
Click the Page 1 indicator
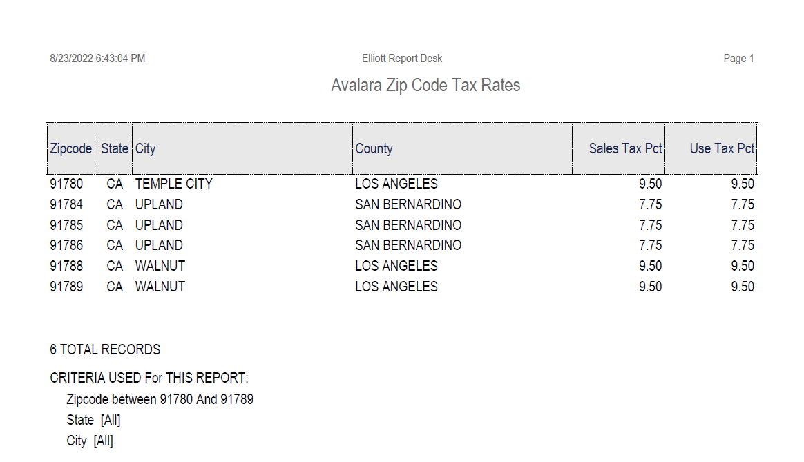tap(738, 59)
